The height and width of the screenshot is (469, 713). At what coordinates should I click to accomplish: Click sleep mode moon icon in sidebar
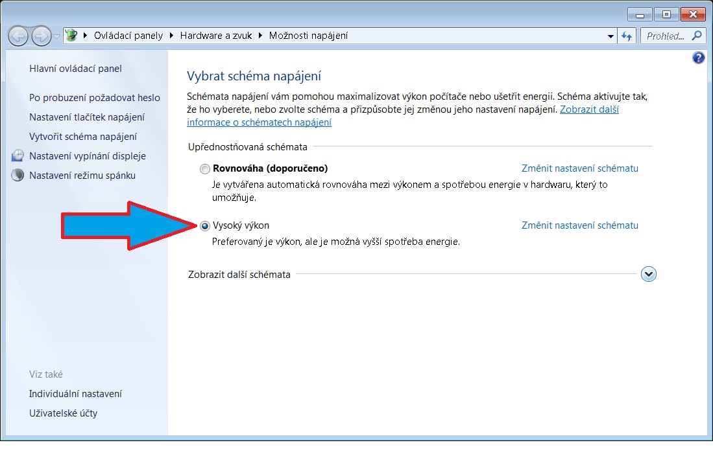[18, 176]
